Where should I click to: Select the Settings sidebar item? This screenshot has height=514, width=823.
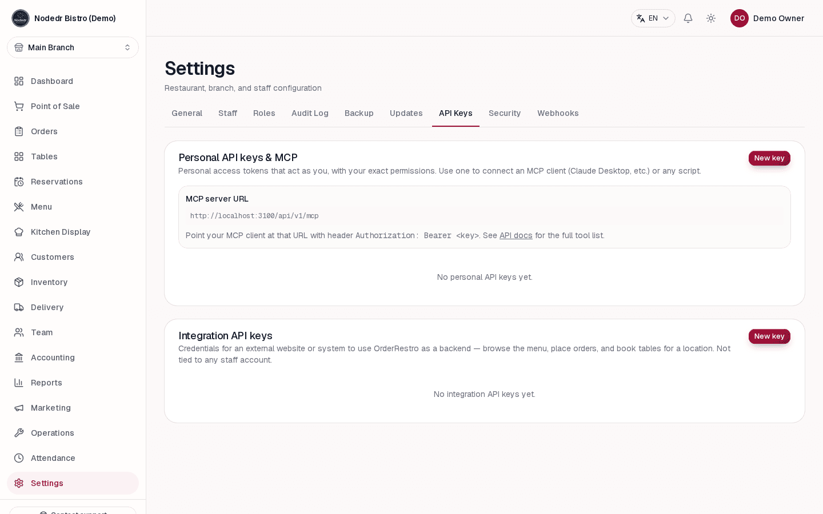[73, 483]
